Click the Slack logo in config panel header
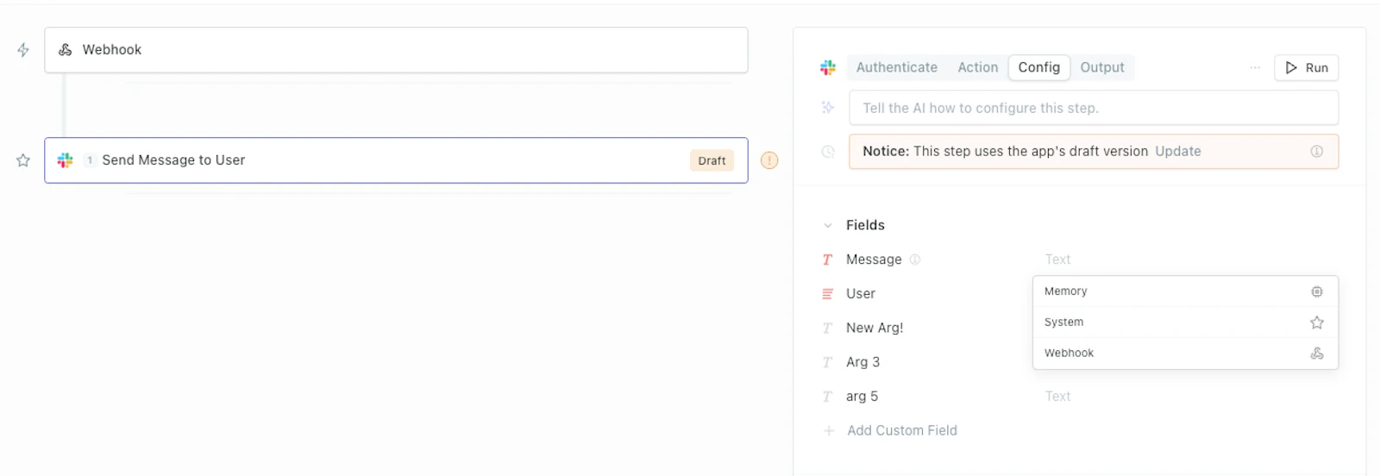 click(x=828, y=67)
